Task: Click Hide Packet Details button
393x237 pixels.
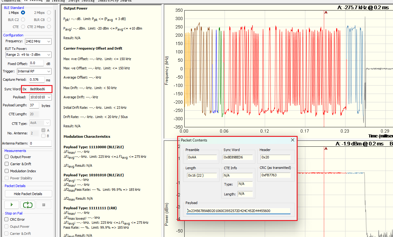Action: 28,194
